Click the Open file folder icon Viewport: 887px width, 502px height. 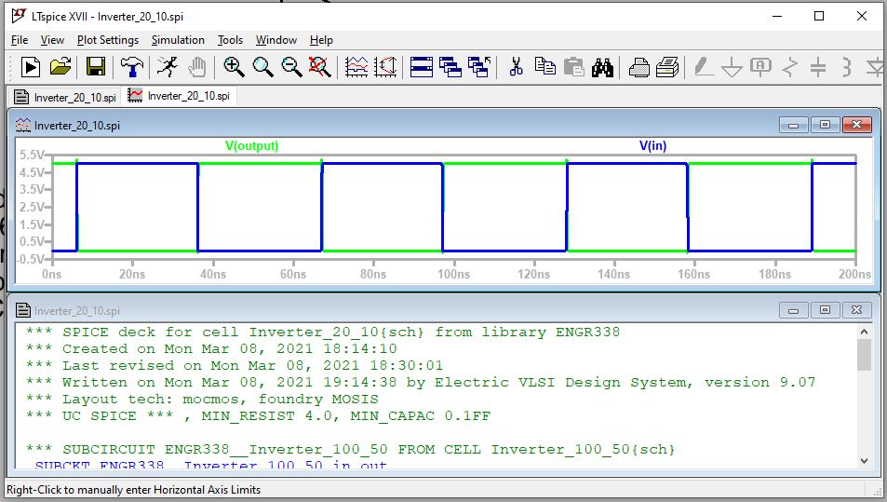pyautogui.click(x=60, y=67)
